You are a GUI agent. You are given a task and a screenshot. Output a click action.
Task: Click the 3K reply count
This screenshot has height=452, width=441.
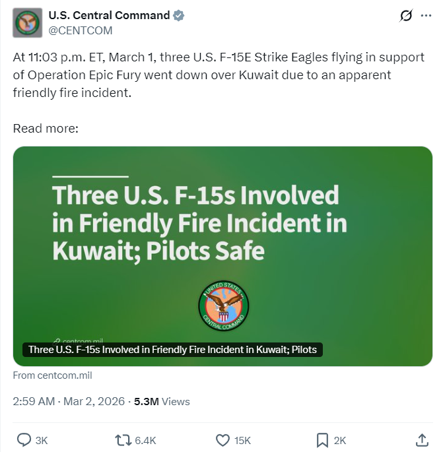(x=41, y=440)
